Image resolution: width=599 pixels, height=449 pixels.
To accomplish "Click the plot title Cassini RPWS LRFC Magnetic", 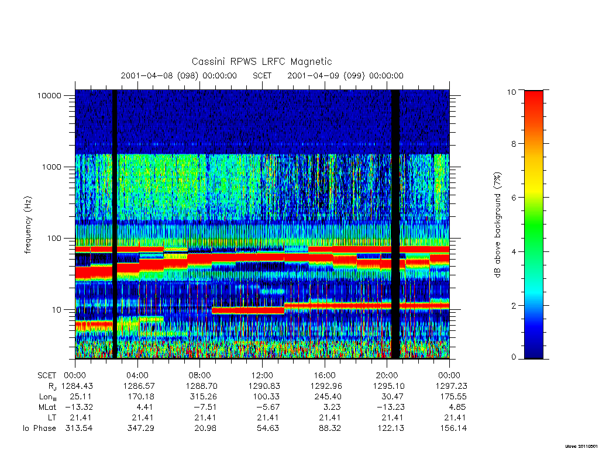I will (261, 62).
